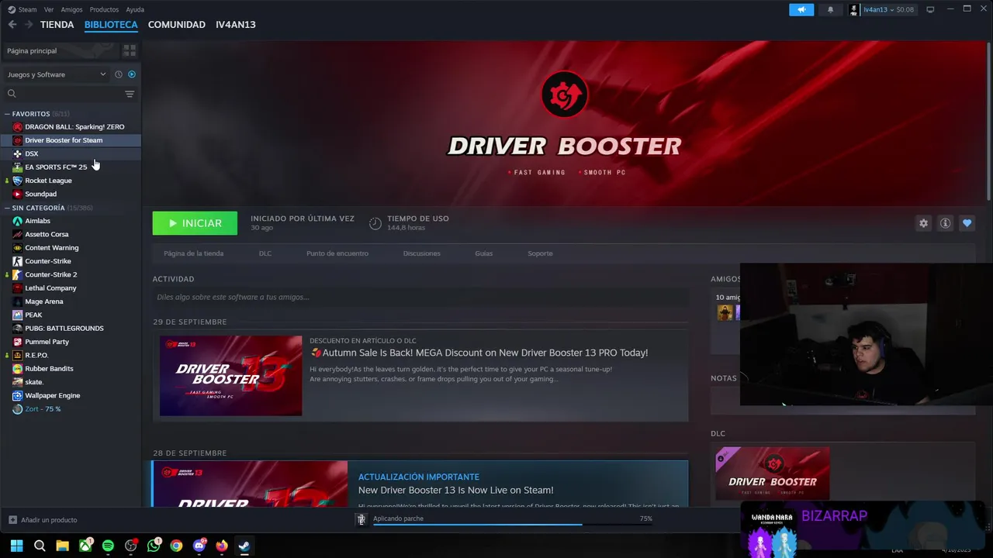The height and width of the screenshot is (558, 993).
Task: Open Discord from the taskbar
Action: [x=199, y=546]
